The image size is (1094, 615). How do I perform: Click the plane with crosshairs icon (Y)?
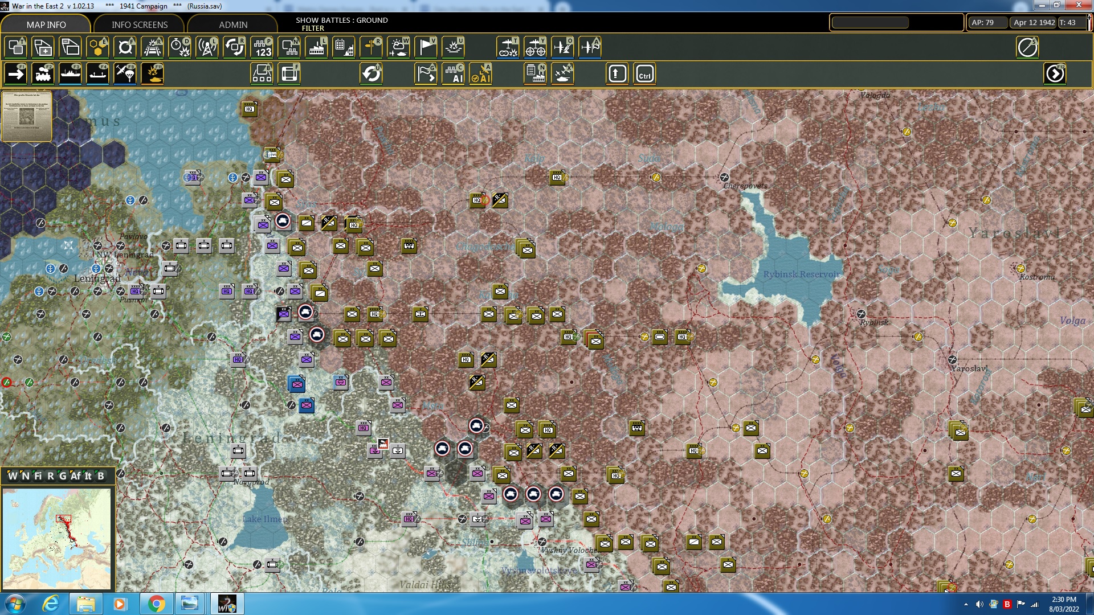(535, 47)
